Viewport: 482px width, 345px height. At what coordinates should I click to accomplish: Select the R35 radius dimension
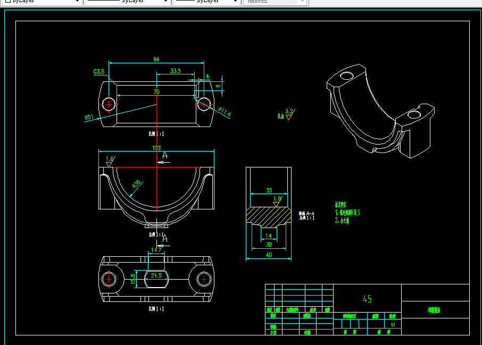(x=136, y=184)
